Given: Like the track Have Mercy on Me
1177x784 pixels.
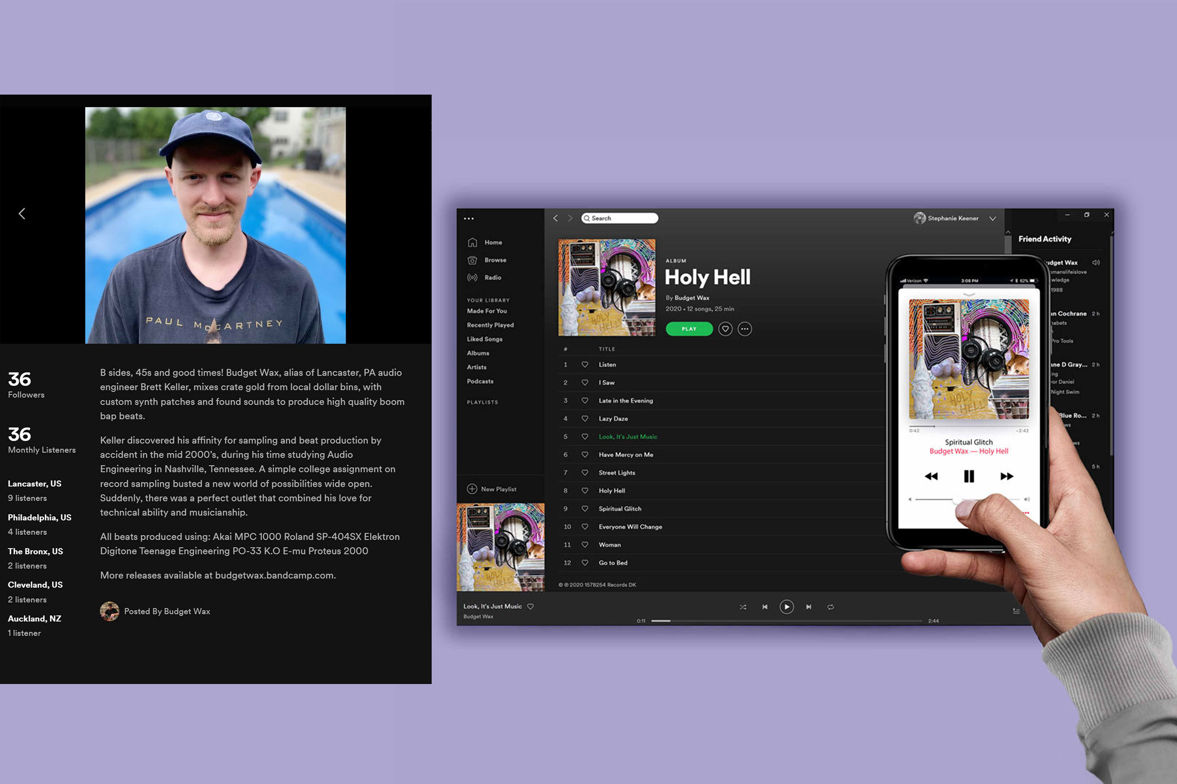Looking at the screenshot, I should [585, 454].
